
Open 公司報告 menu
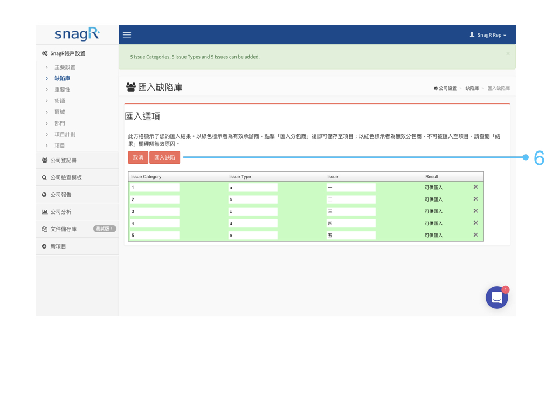(x=77, y=195)
